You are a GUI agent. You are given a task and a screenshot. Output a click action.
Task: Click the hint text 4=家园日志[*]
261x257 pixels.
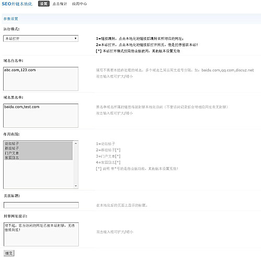click(x=108, y=162)
